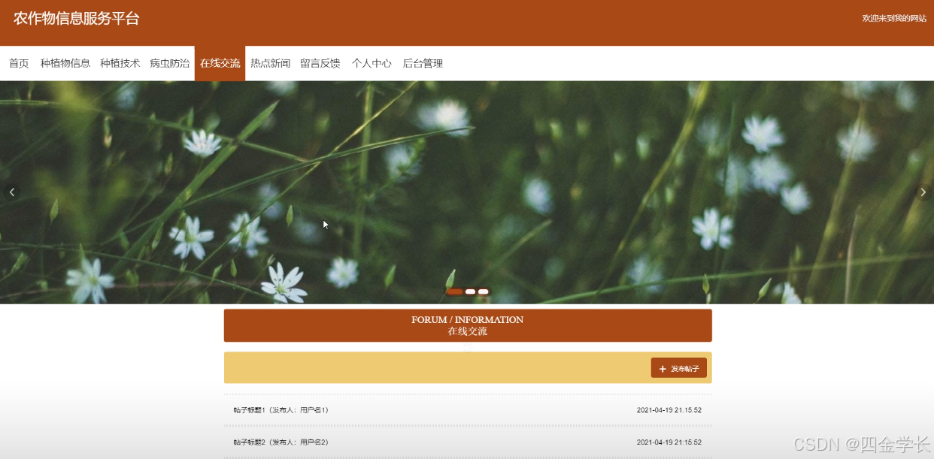Open the 首页 menu item
The width and height of the screenshot is (934, 459).
click(19, 63)
